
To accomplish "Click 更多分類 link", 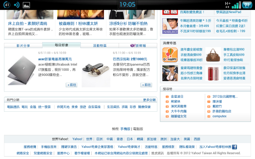I will coord(149,100).
